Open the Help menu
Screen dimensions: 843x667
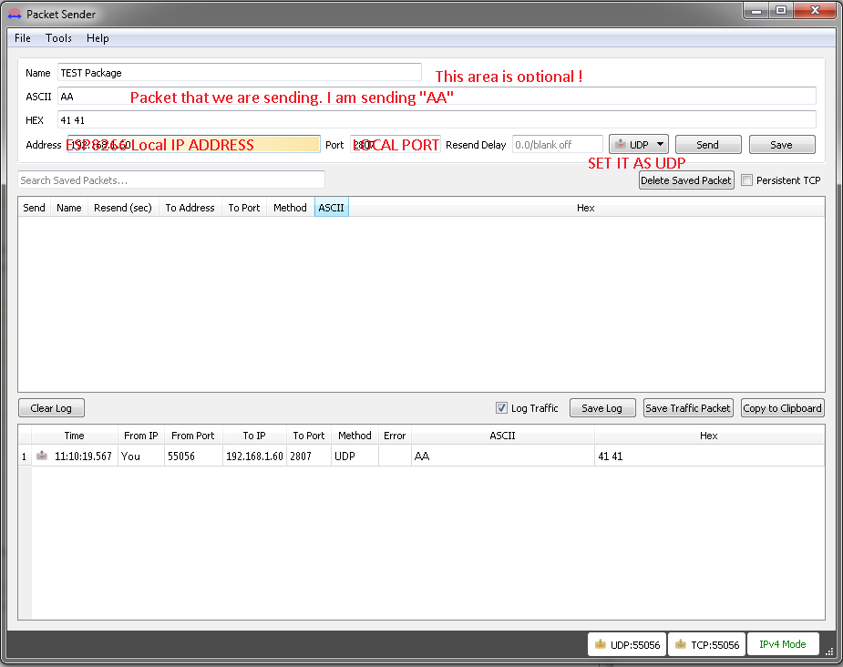point(98,38)
